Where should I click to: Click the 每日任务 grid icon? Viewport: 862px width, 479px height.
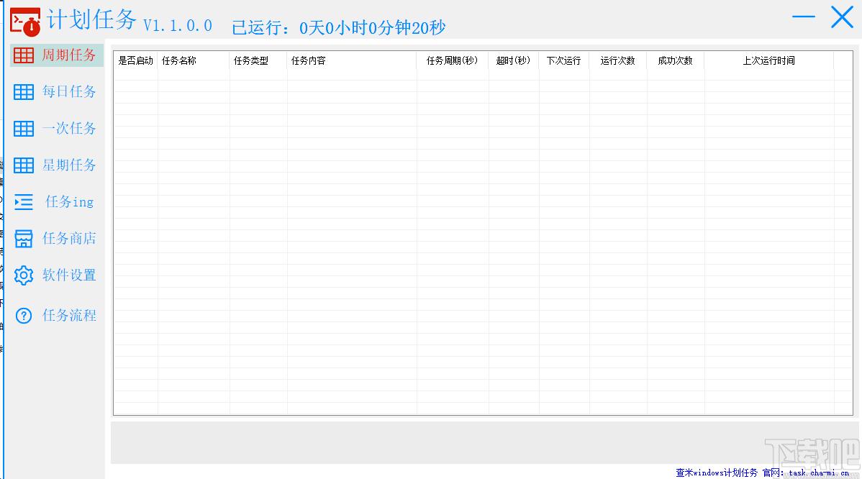(x=24, y=92)
